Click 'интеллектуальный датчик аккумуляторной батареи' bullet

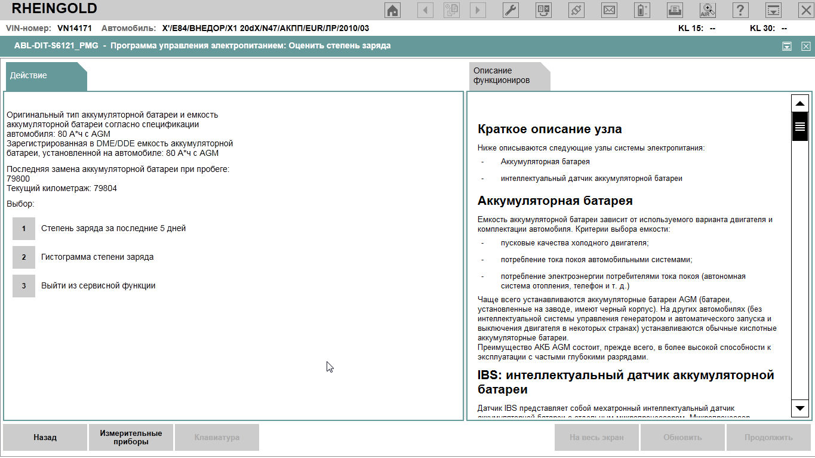coord(592,178)
